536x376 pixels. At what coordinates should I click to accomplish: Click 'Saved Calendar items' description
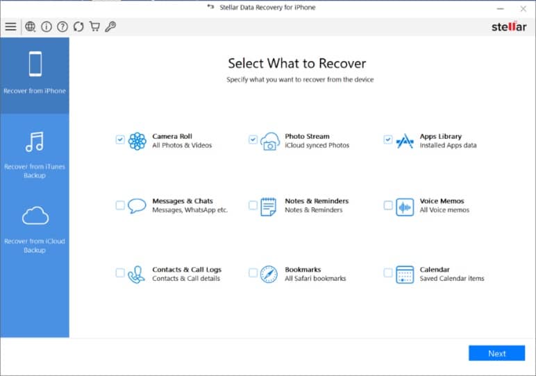pos(452,279)
